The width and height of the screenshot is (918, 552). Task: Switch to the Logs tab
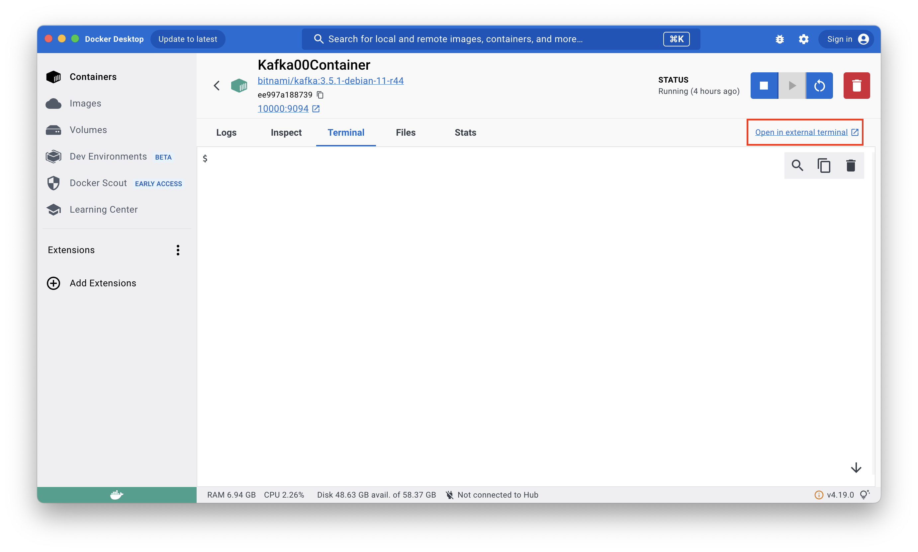click(x=226, y=132)
